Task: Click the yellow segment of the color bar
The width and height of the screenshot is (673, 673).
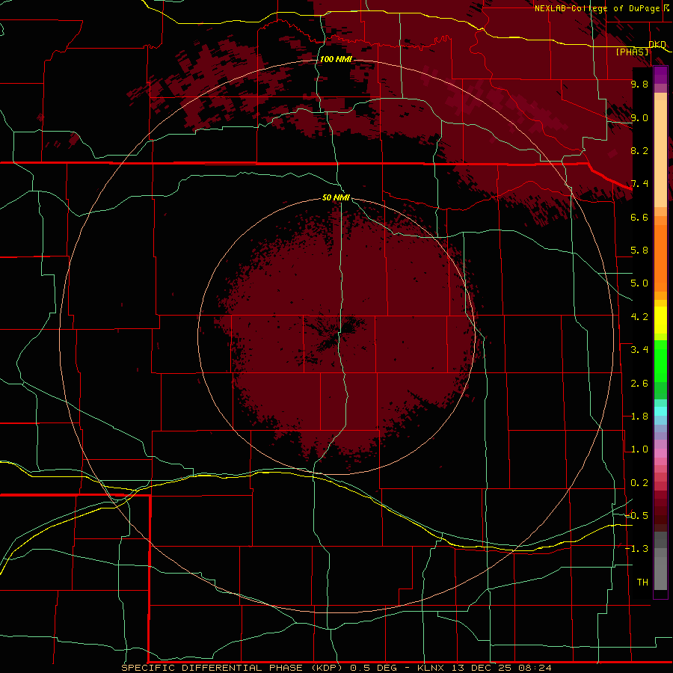Action: click(x=660, y=320)
